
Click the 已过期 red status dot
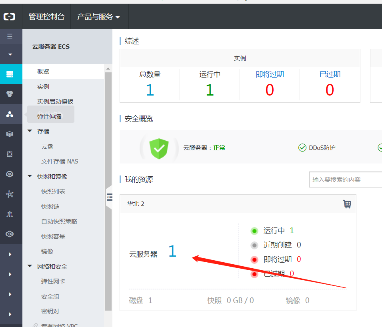pyautogui.click(x=254, y=274)
